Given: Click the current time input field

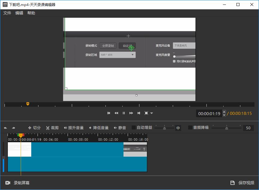Looking at the screenshot, I should coord(209,114).
